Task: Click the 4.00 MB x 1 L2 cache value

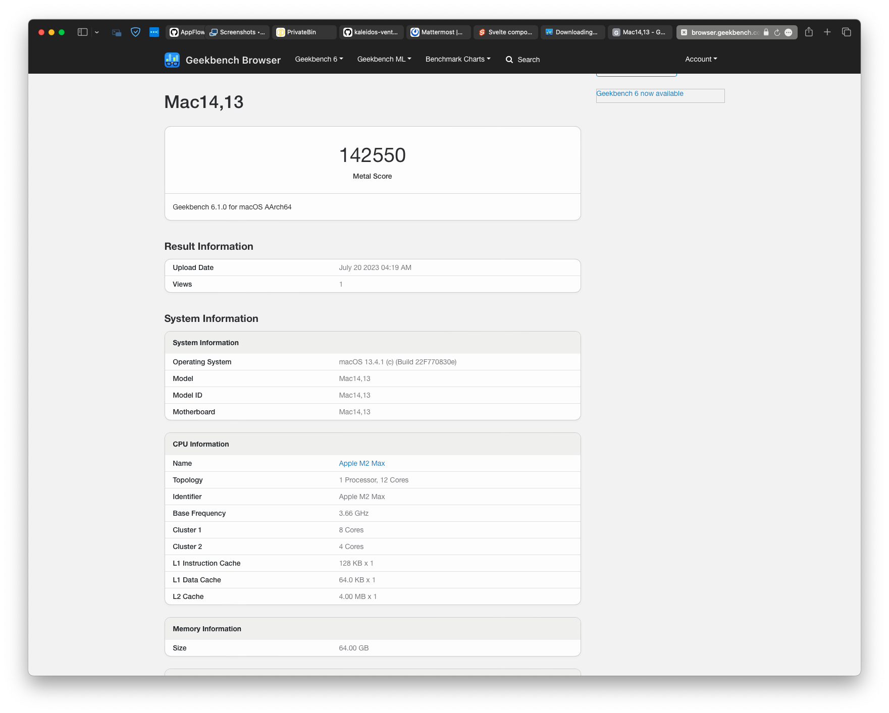Action: click(x=358, y=596)
